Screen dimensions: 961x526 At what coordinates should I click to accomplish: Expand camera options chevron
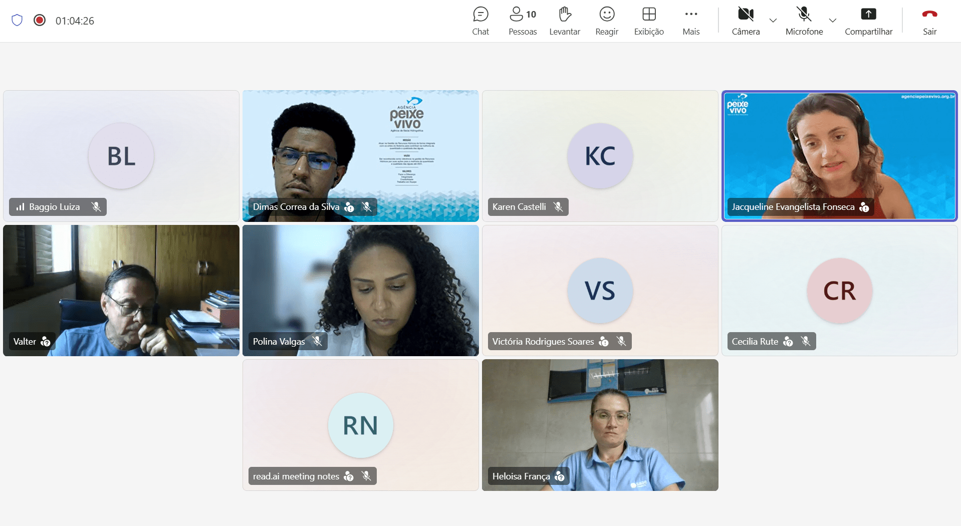pyautogui.click(x=773, y=21)
